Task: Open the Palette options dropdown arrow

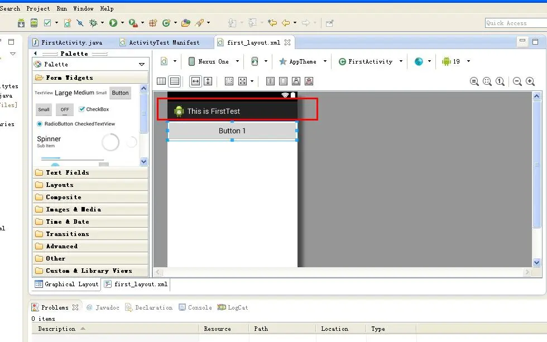Action: click(x=142, y=64)
